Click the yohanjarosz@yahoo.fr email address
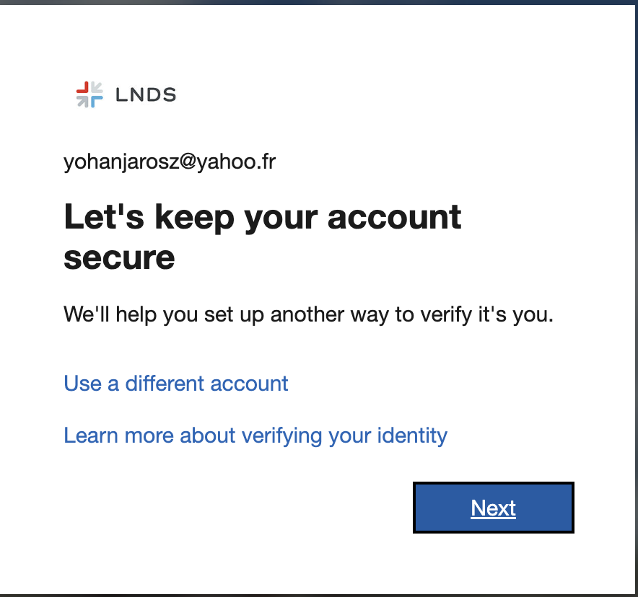Screen dimensions: 638x597 (170, 162)
